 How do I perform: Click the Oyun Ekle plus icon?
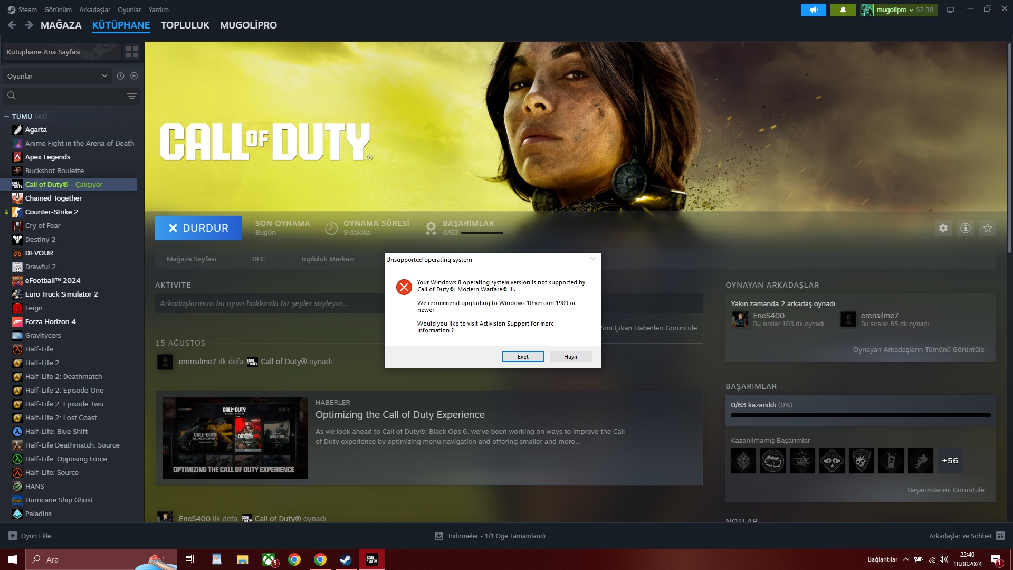tap(13, 536)
